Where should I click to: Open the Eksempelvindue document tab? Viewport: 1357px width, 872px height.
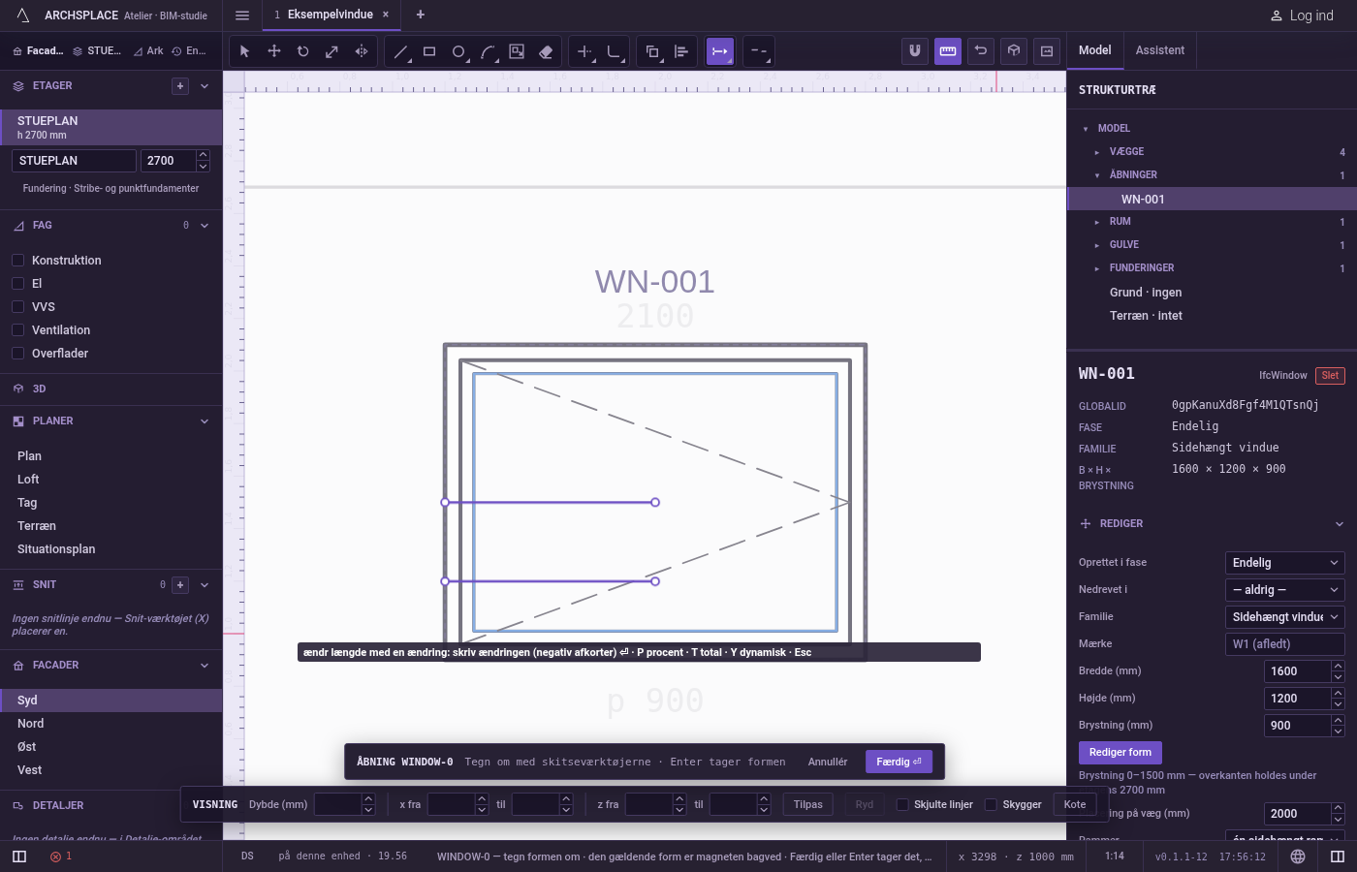[x=331, y=15]
